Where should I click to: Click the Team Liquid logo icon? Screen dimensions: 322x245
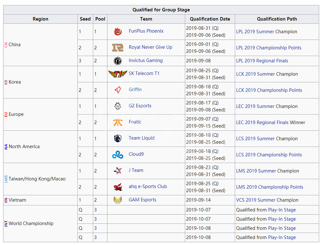click(x=118, y=138)
